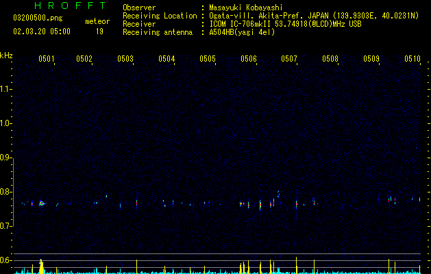
Task: Select the observer name Masayuki Kobayashi
Action: pos(246,8)
